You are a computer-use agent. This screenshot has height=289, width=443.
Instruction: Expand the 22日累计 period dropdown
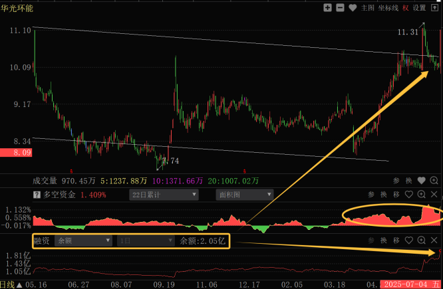tap(164, 195)
